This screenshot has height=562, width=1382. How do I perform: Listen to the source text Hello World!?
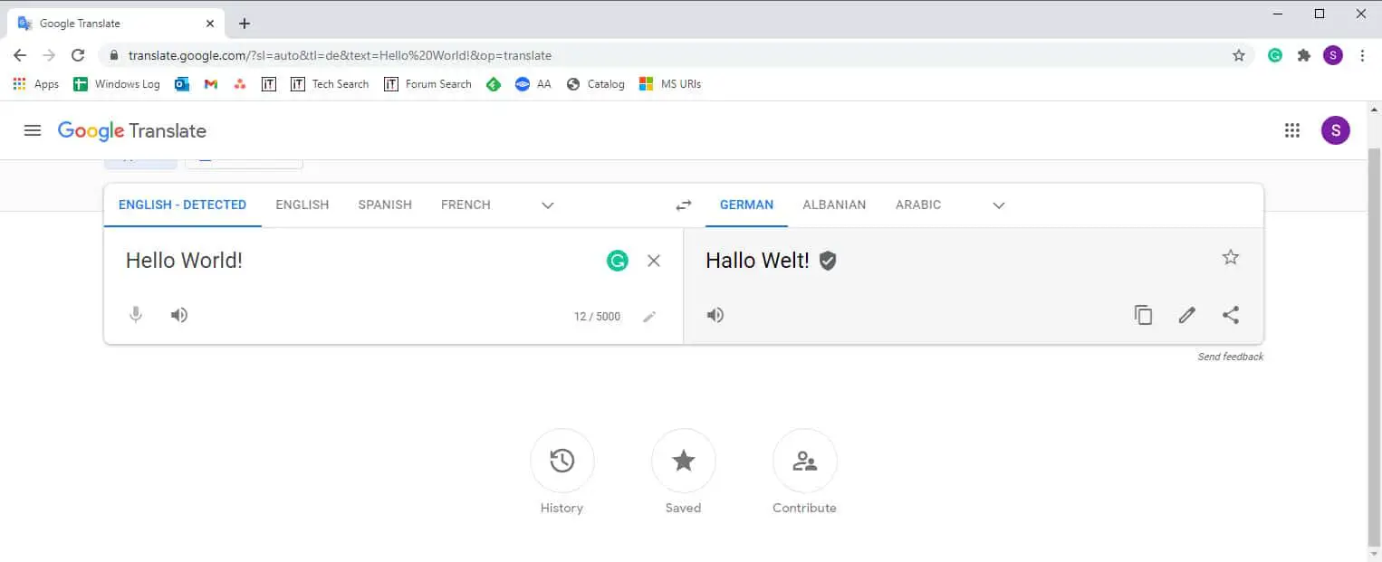179,315
